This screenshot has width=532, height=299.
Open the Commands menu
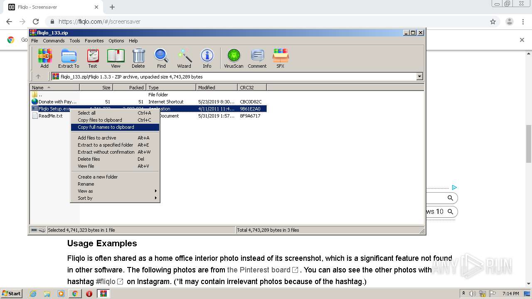tap(54, 41)
